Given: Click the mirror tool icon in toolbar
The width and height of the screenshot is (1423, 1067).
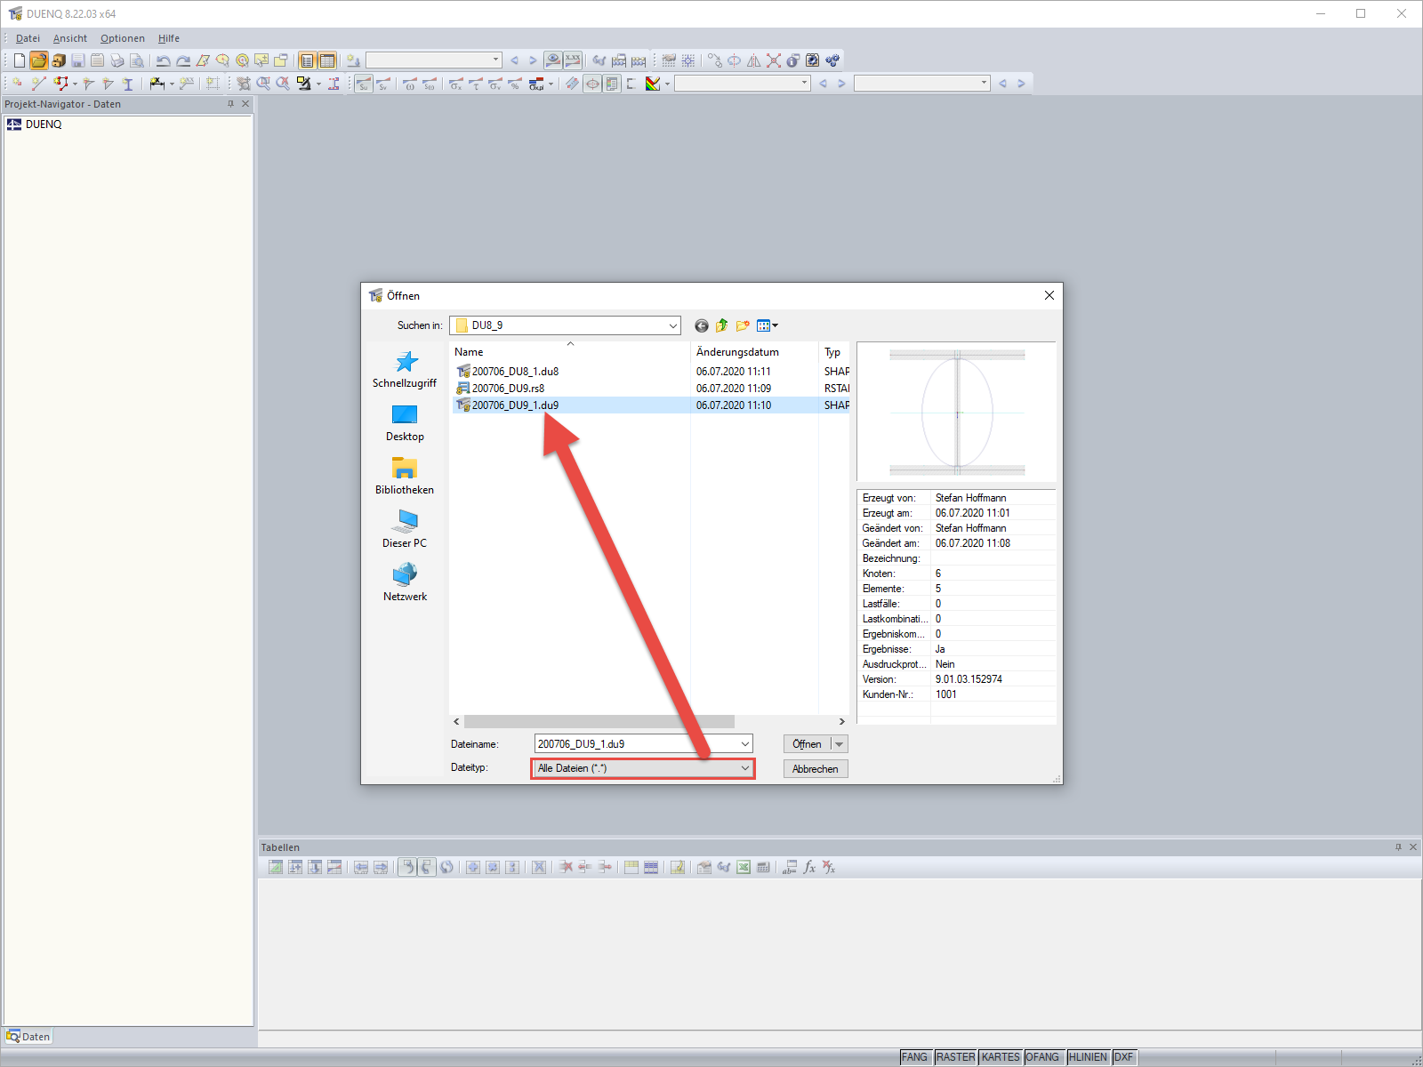Looking at the screenshot, I should [x=754, y=60].
